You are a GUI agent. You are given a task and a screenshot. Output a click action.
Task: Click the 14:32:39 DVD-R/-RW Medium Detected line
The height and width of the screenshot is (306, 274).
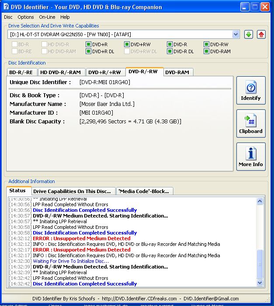point(88,267)
